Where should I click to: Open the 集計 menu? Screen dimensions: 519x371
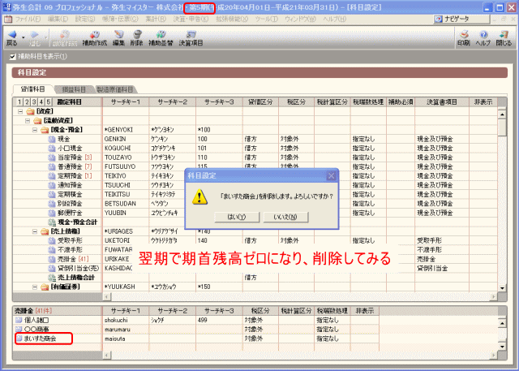coord(156,19)
